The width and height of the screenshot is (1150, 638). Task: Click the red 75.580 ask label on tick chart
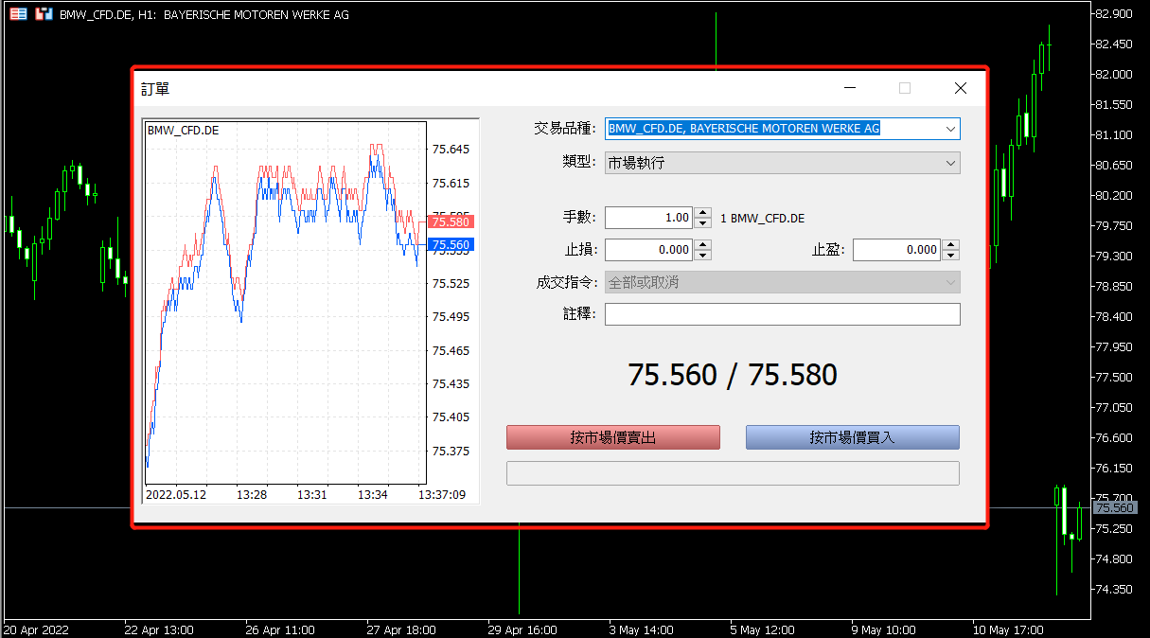(451, 222)
